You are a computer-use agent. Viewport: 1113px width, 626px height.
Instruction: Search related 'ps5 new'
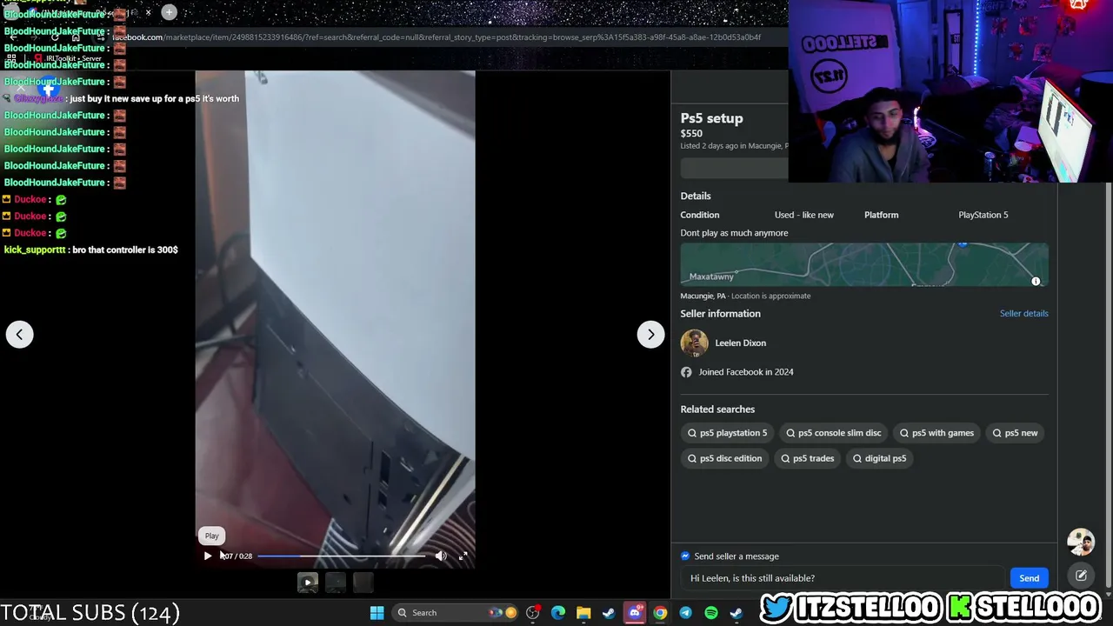pyautogui.click(x=1015, y=433)
